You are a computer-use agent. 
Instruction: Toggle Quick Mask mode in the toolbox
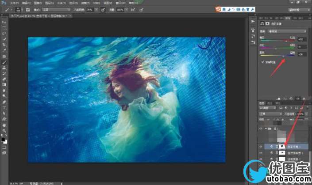pyautogui.click(x=4, y=147)
